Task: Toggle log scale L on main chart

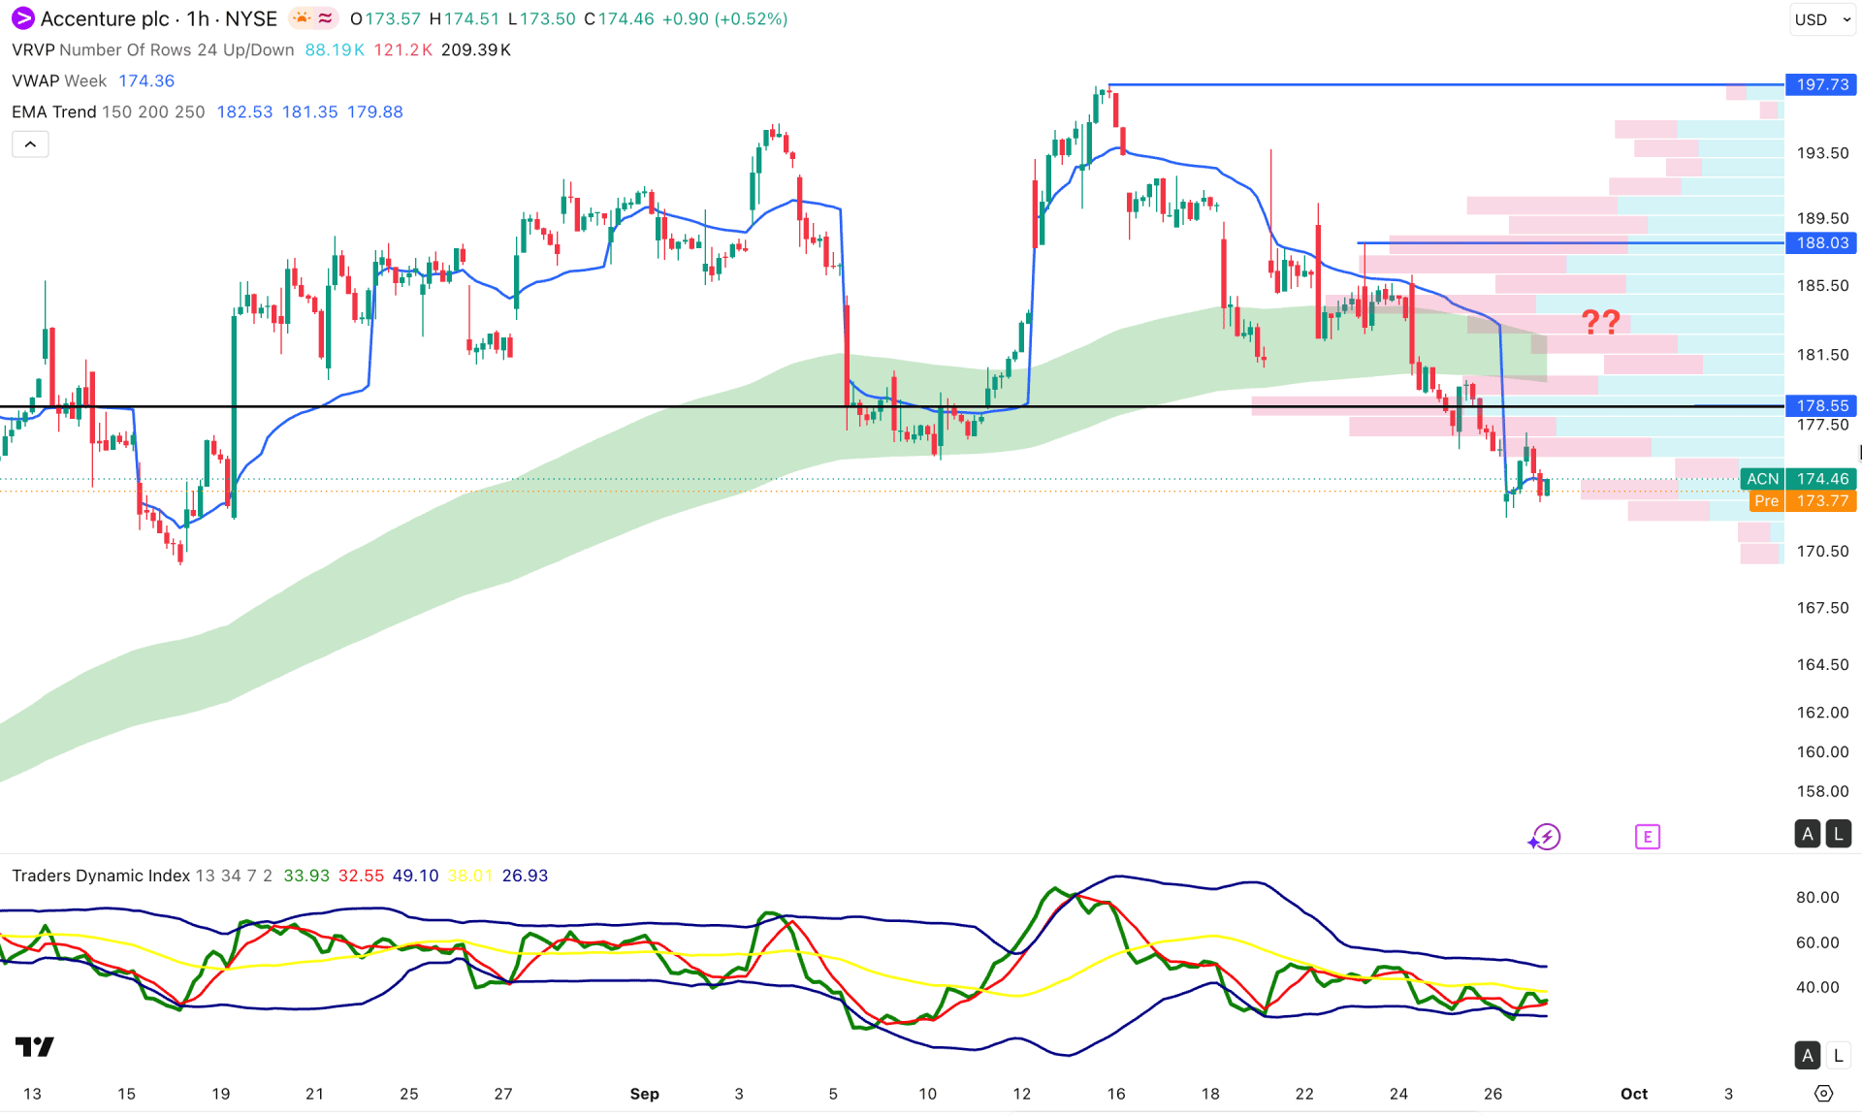Action: point(1838,834)
